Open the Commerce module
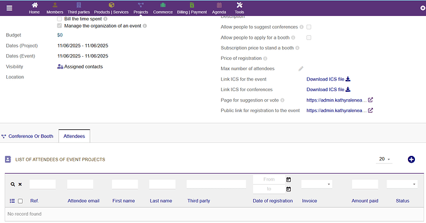The height and width of the screenshot is (223, 426). coord(163,8)
